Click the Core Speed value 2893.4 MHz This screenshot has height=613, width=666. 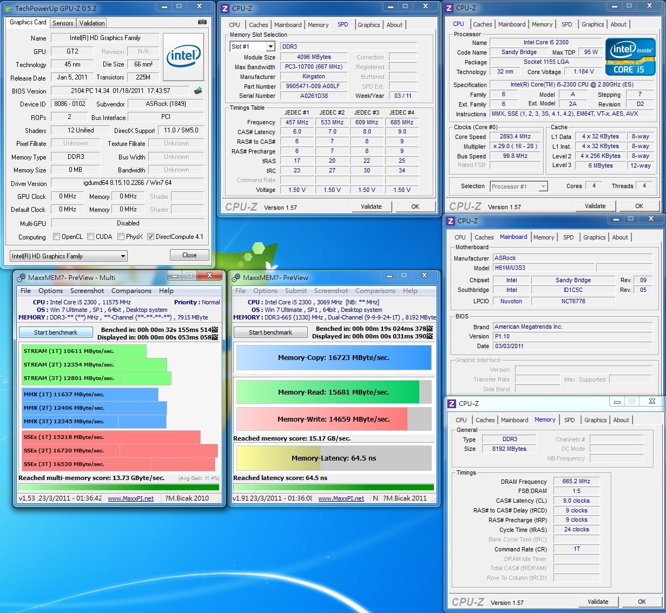[515, 137]
